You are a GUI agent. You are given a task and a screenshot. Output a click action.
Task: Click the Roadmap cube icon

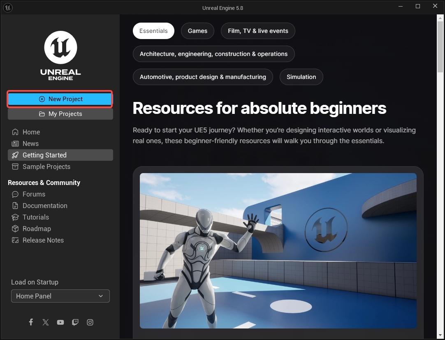pyautogui.click(x=15, y=229)
